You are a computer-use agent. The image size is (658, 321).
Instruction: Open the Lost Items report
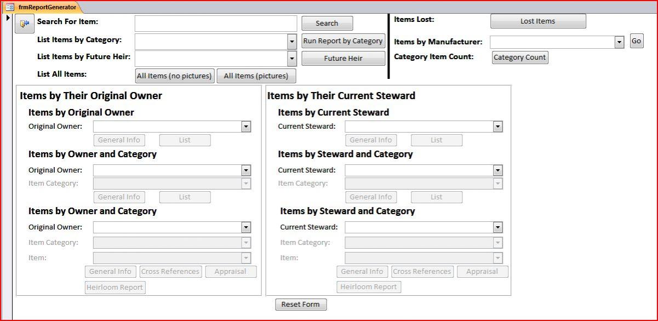pos(538,21)
